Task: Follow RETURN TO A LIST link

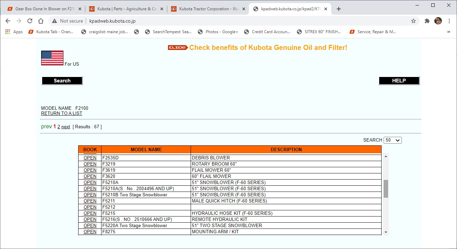Action: 62,113
